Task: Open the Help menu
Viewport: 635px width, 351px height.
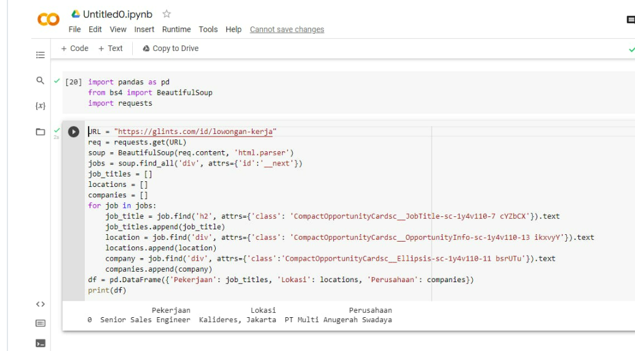Action: (233, 30)
